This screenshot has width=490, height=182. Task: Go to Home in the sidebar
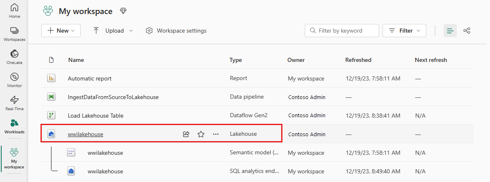(x=14, y=11)
